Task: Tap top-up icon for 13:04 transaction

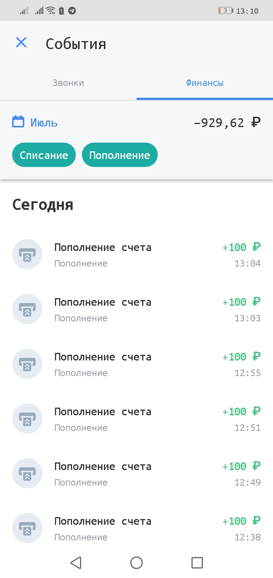Action: coord(27,254)
